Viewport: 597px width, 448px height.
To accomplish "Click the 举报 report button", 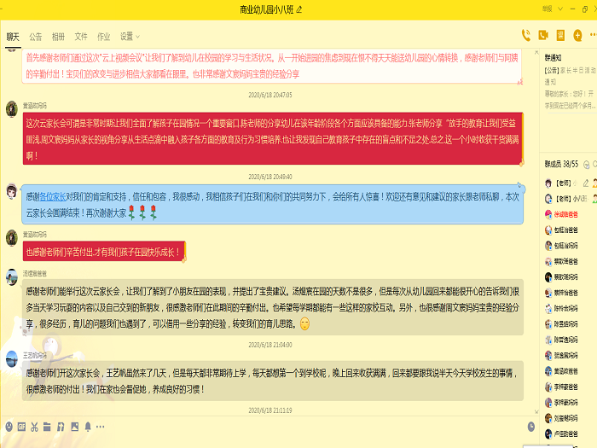I will (x=547, y=9).
